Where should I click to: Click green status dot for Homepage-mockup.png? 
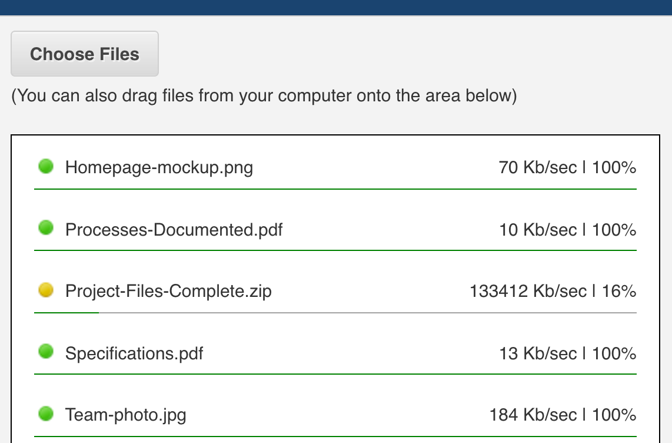coord(46,166)
